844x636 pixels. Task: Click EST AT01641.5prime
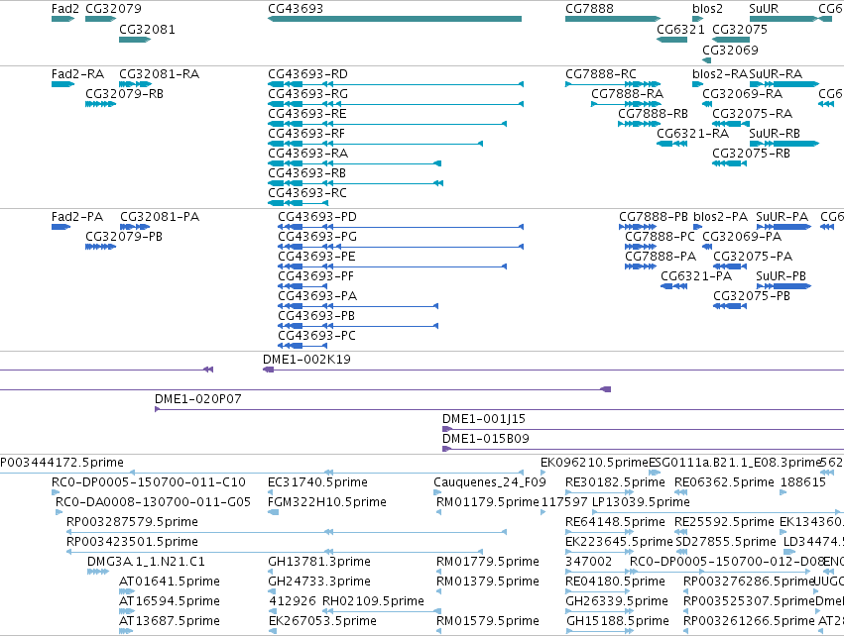click(127, 591)
